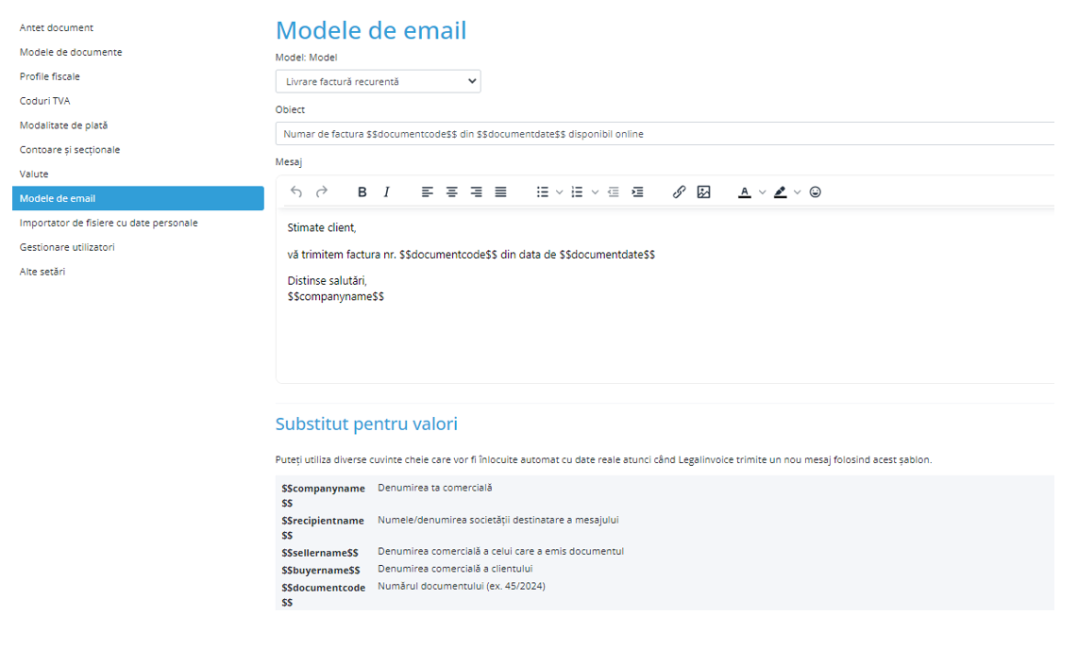Viewport: 1078px width, 648px height.
Task: Navigate to Alte setări
Action: [x=42, y=272]
